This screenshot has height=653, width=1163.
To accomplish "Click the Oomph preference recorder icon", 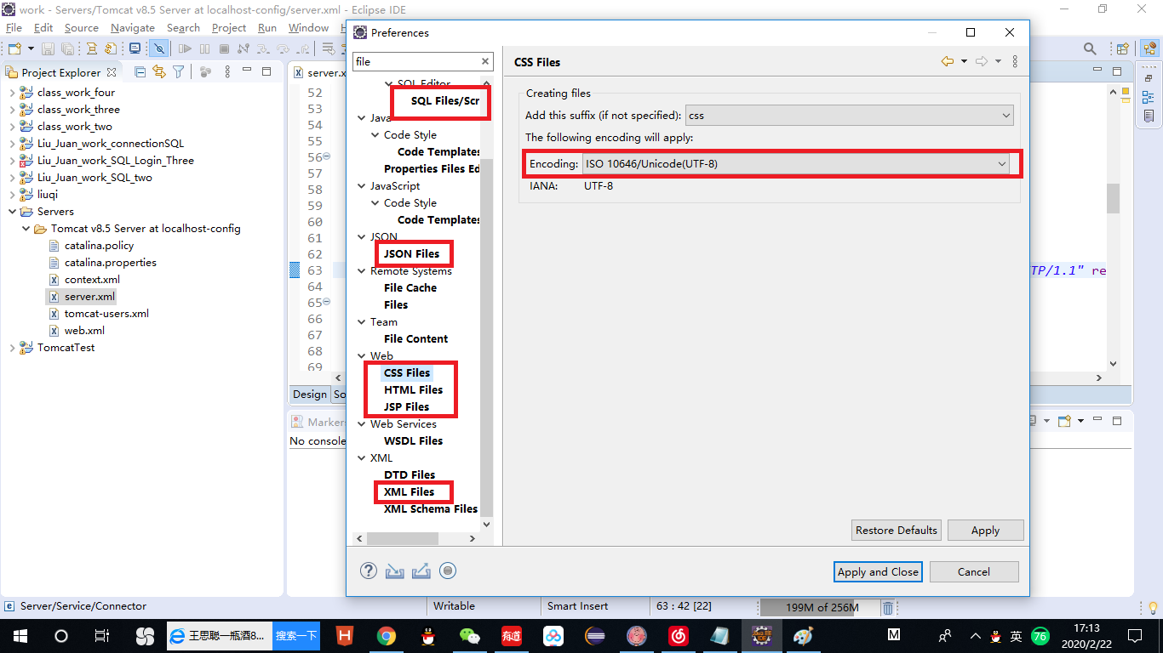I will [x=448, y=571].
